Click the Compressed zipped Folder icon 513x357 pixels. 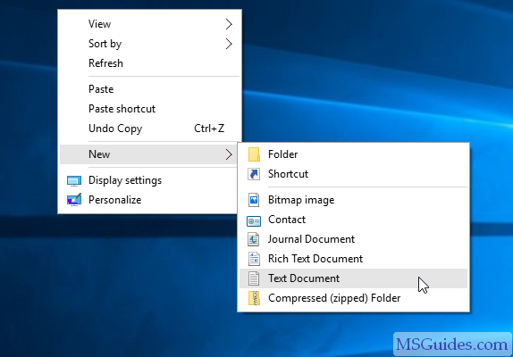pos(254,298)
